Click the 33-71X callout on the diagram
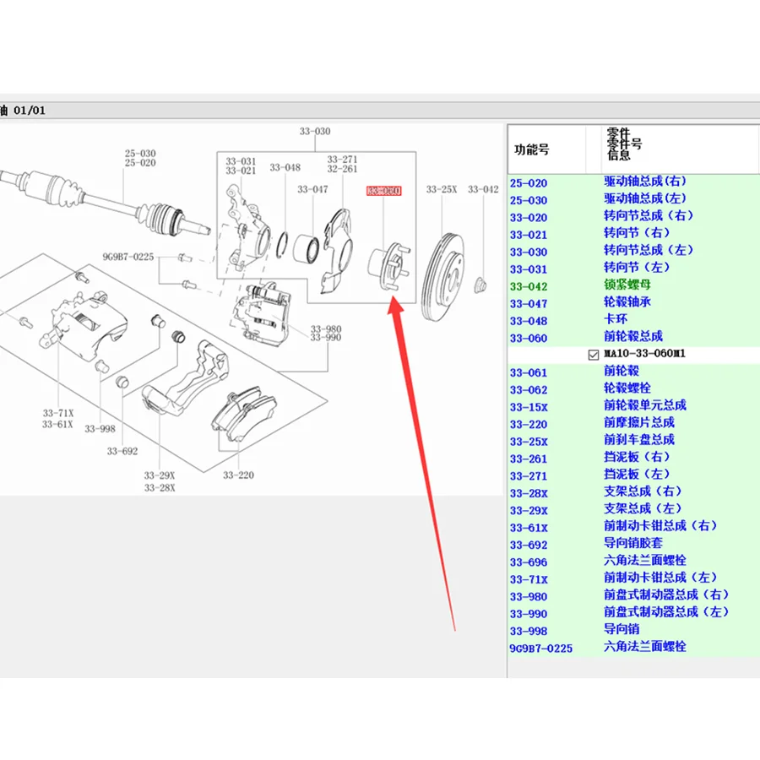The image size is (760, 760). [58, 414]
